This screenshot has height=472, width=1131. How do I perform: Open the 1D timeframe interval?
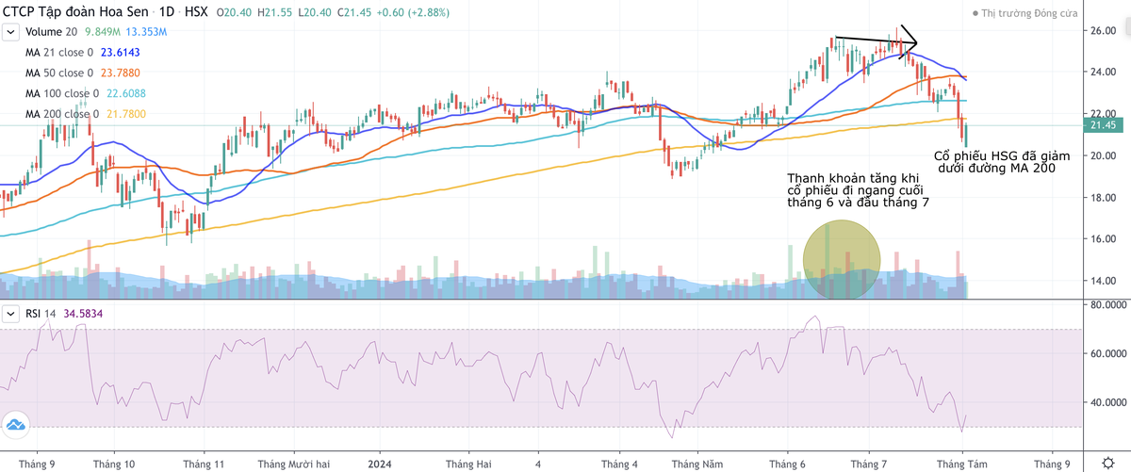[x=170, y=12]
